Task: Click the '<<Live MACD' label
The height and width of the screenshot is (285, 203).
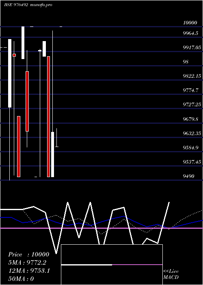Action: tap(171, 274)
